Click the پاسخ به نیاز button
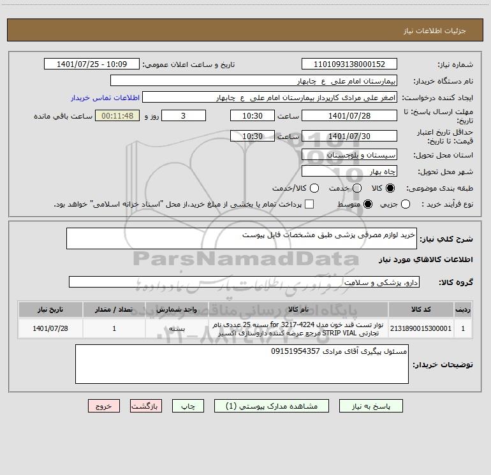 (x=371, y=406)
